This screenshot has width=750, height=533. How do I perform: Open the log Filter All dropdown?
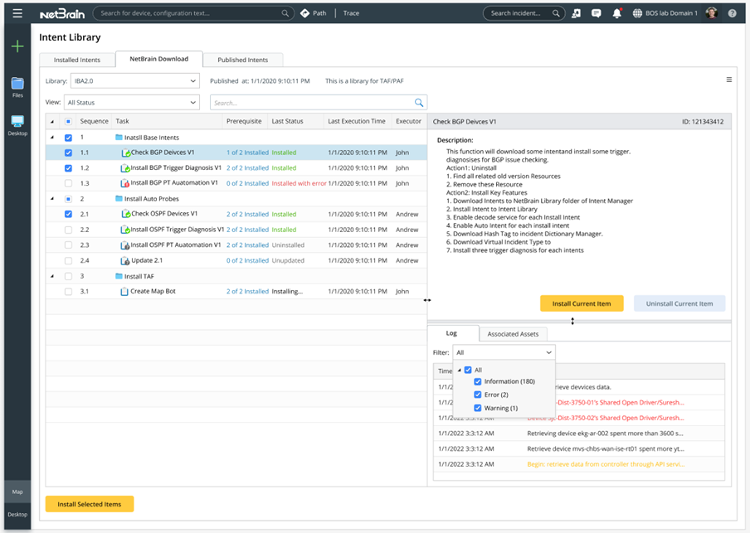coord(504,352)
